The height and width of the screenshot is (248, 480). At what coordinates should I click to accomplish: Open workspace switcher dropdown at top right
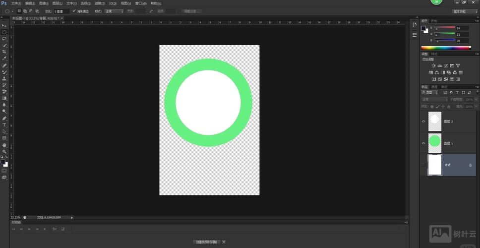coord(465,11)
